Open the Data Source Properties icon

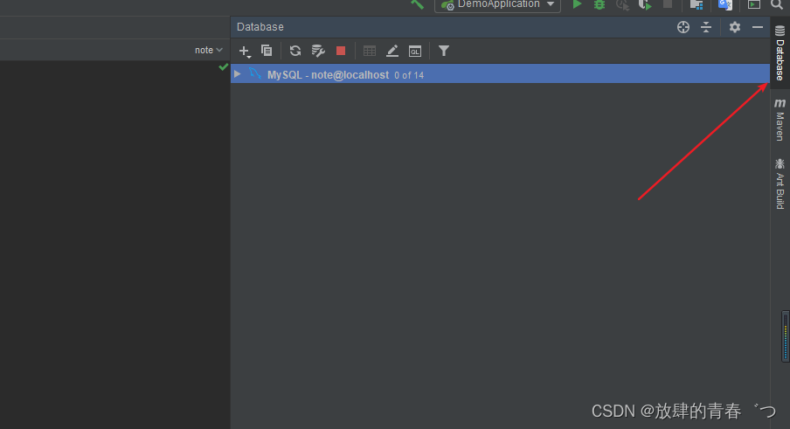click(318, 51)
